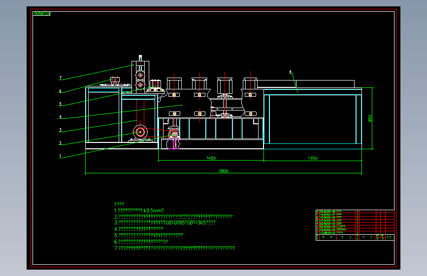427x276 pixels.
Task: Click note line beginning with "4."
Action: point(139,229)
